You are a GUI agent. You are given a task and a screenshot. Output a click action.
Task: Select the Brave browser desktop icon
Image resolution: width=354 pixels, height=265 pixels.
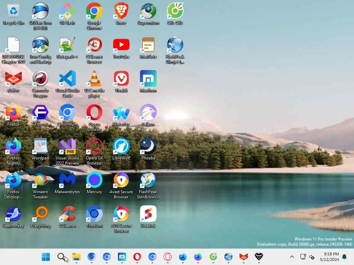[x=121, y=14]
